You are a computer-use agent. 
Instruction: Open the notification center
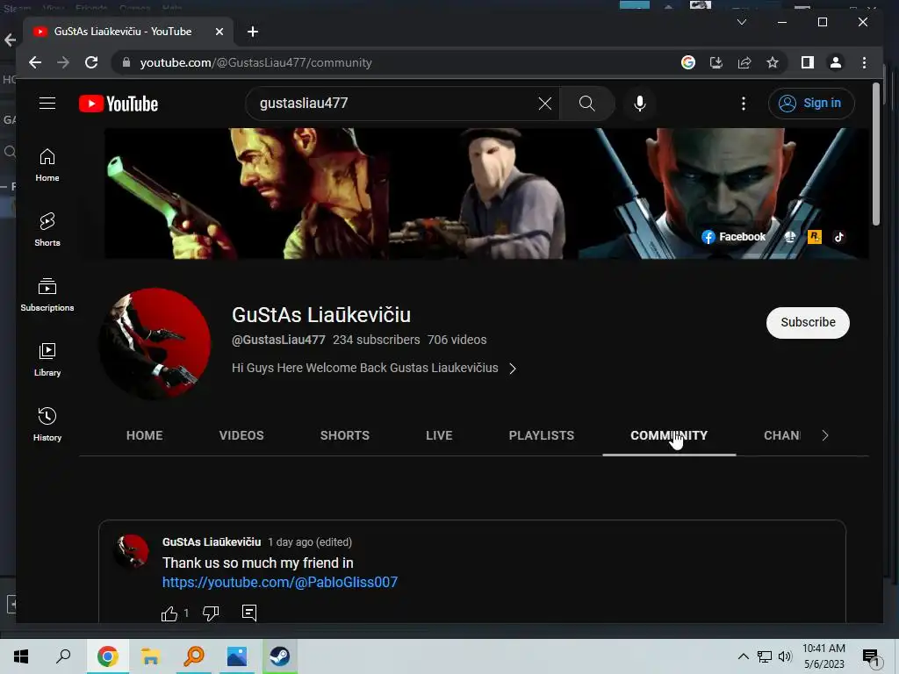(871, 656)
